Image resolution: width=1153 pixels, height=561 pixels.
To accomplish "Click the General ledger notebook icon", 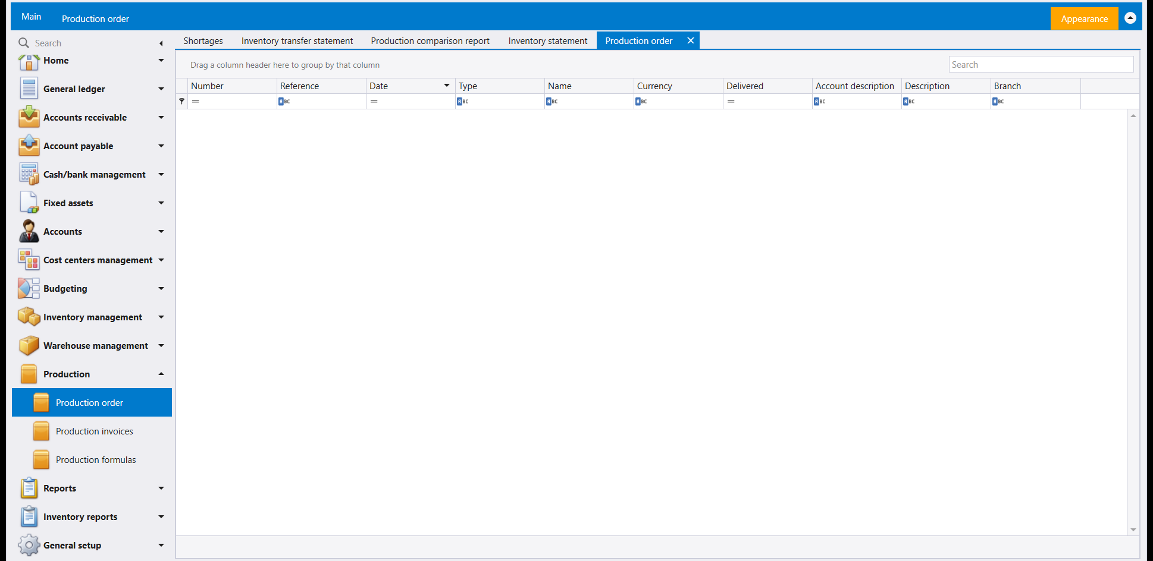I will (x=29, y=89).
